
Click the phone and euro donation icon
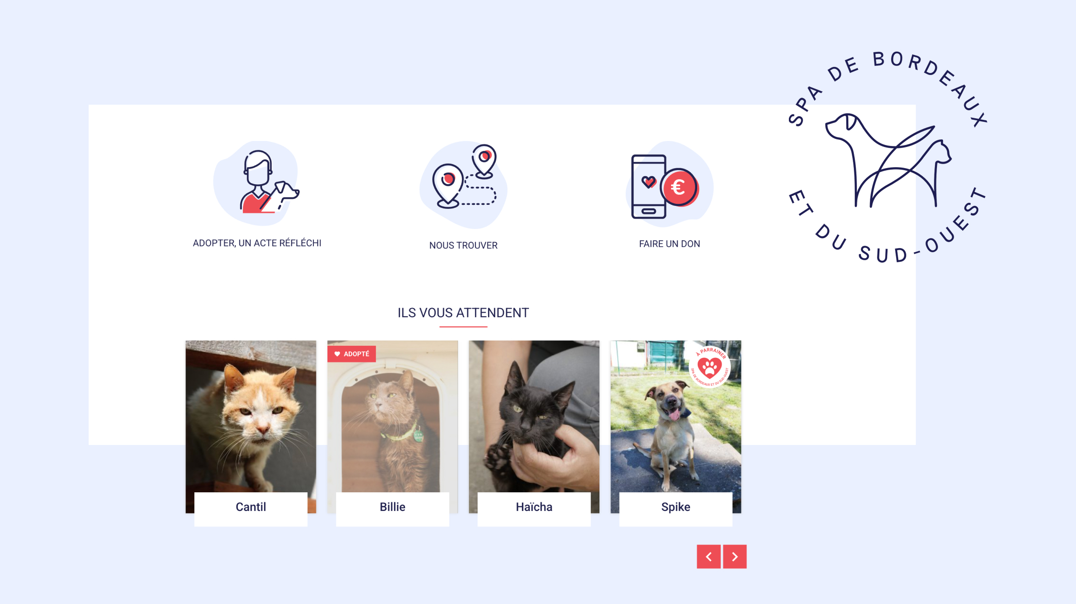pyautogui.click(x=669, y=184)
